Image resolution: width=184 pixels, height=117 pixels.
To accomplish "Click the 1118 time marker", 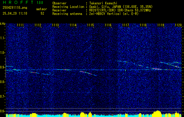I will point(143,25).
